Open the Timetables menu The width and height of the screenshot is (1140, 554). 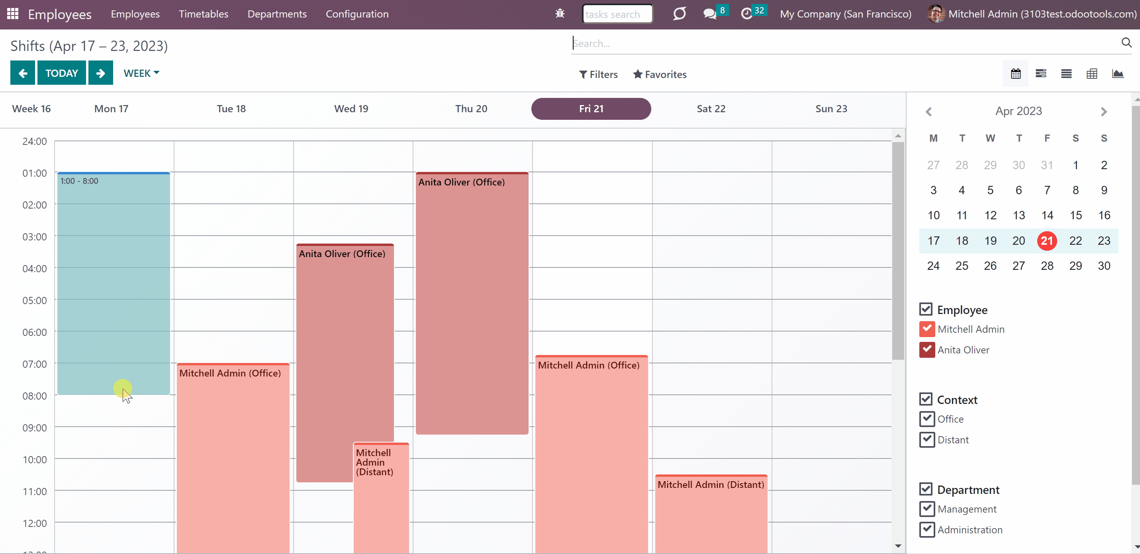(204, 14)
